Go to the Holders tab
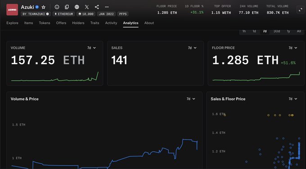The image size is (306, 169). [x=78, y=23]
